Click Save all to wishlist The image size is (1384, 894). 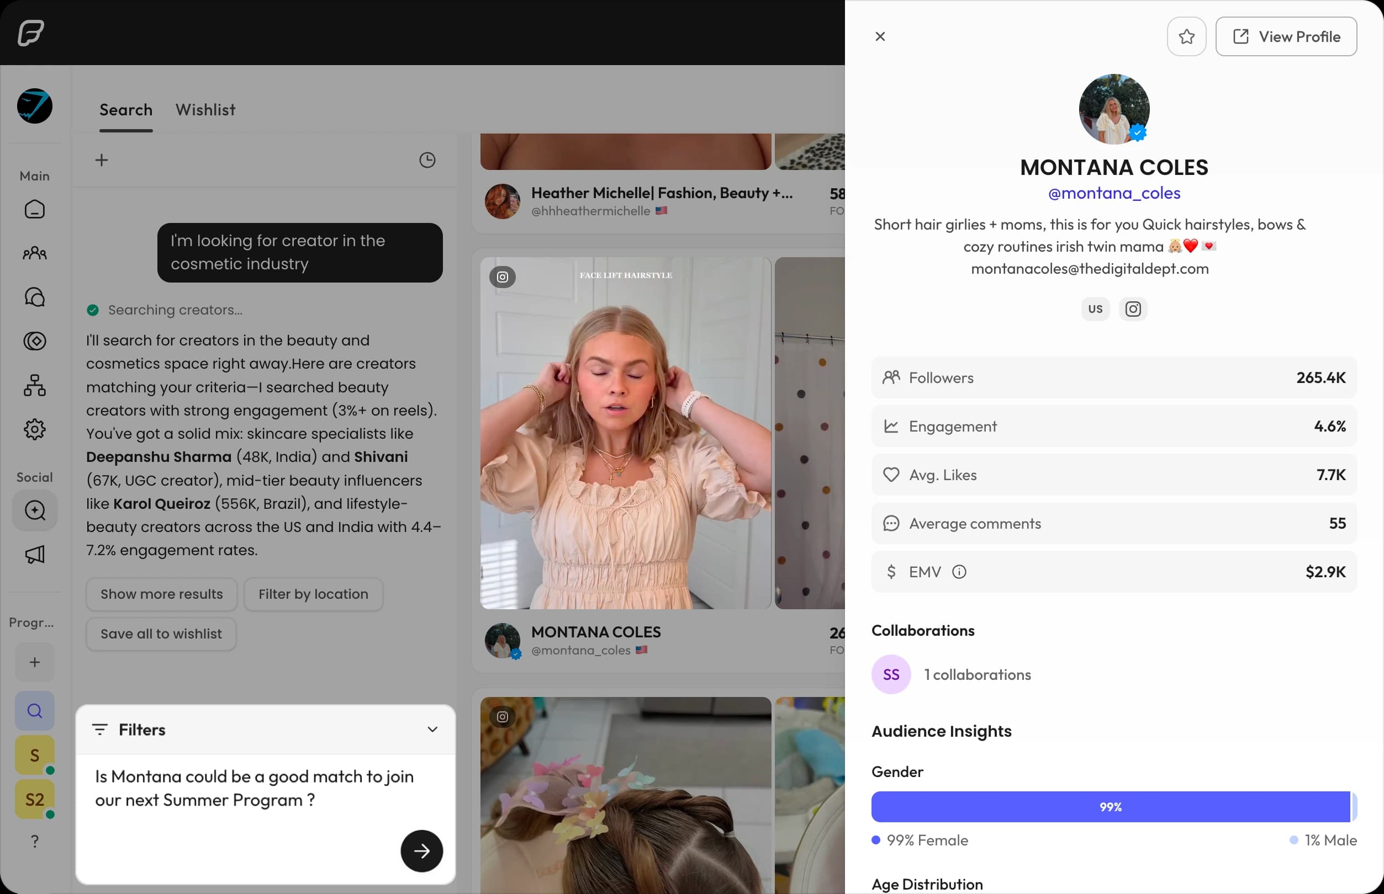click(x=161, y=634)
